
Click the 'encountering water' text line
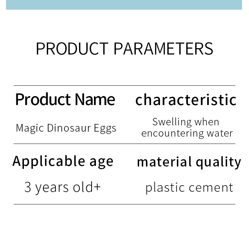(x=187, y=133)
